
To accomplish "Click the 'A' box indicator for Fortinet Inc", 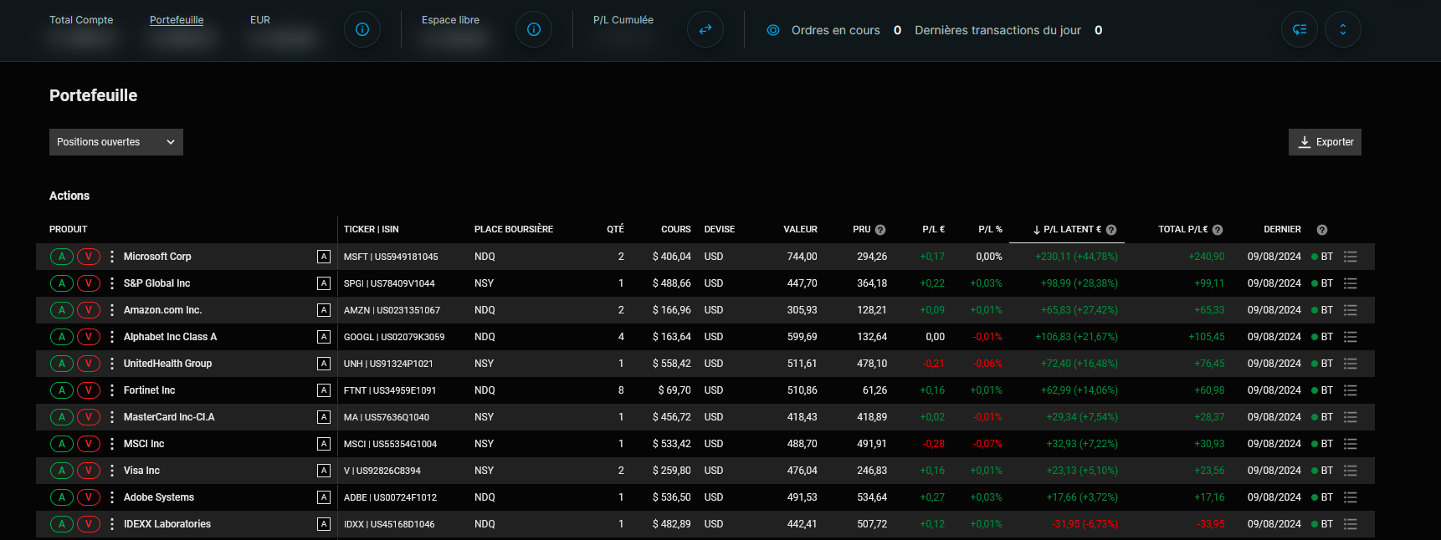I will point(324,390).
